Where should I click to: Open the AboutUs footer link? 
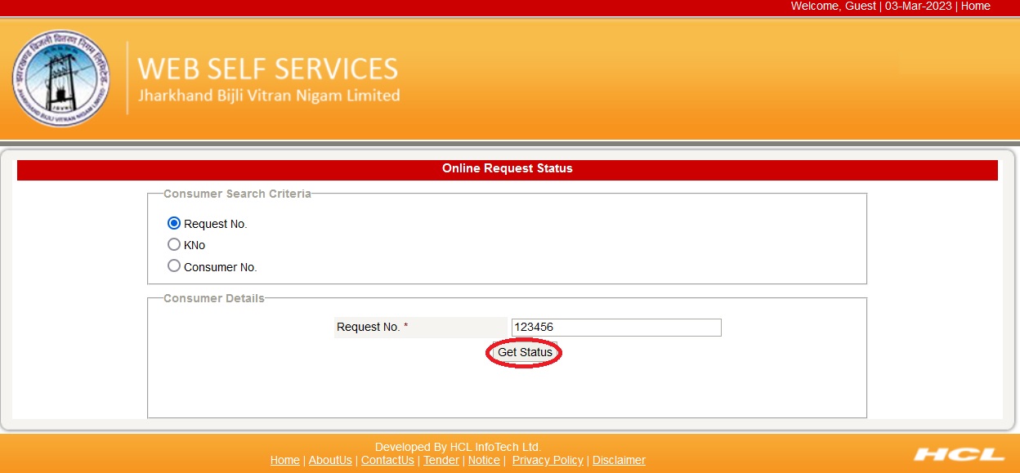(x=330, y=460)
